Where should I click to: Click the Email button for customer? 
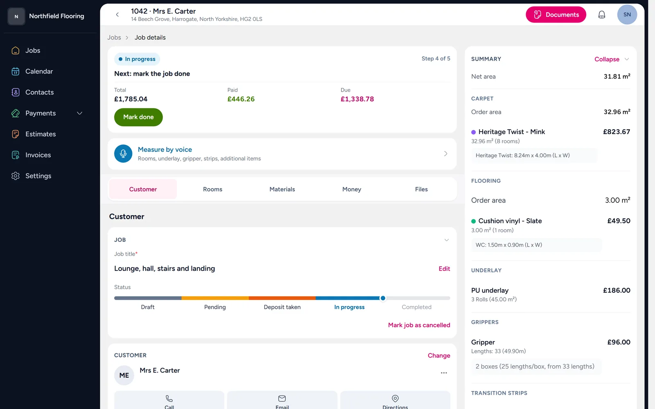(282, 400)
